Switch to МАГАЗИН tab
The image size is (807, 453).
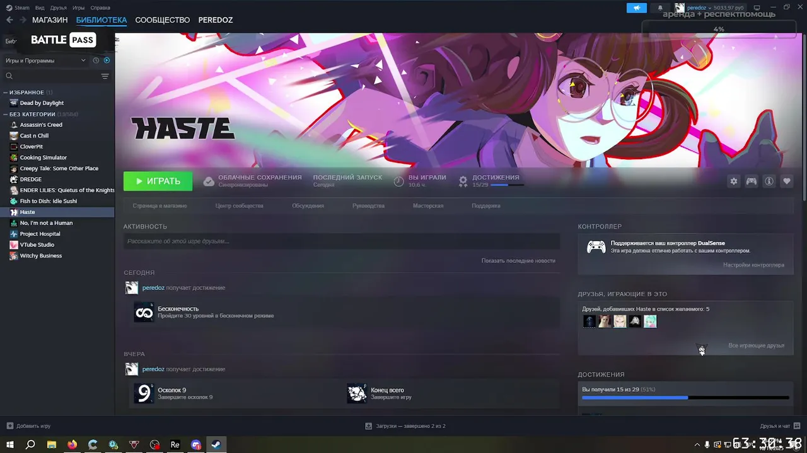pyautogui.click(x=50, y=20)
